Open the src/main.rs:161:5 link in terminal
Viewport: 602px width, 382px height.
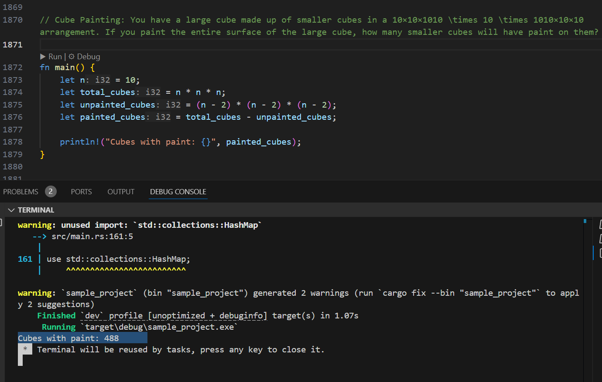[x=92, y=237]
